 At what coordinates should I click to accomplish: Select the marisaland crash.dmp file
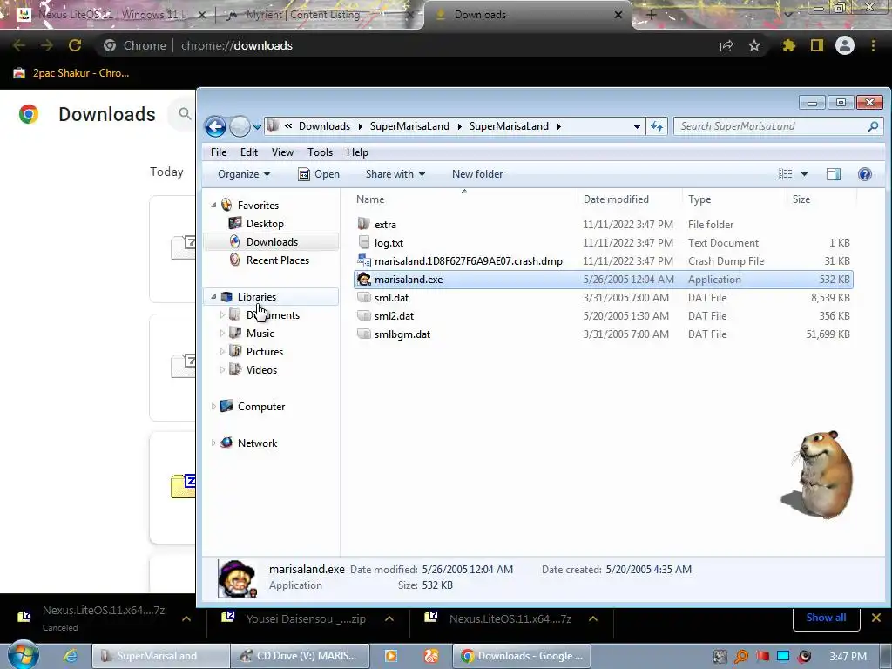coord(468,261)
